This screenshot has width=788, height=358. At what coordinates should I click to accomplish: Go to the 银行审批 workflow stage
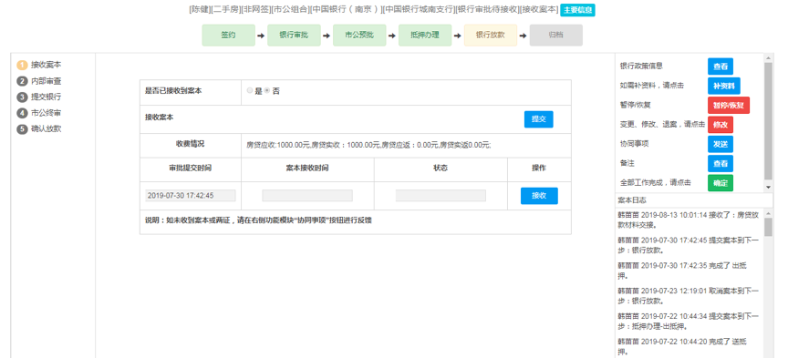click(294, 36)
